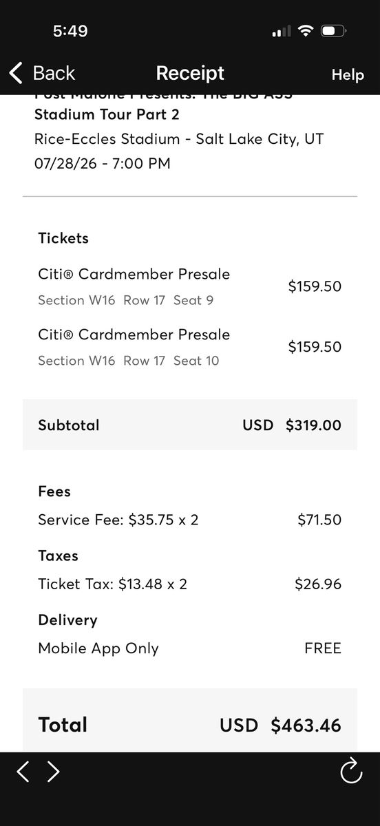
Task: Tap the Mobile App Only delivery line
Action: [x=190, y=648]
